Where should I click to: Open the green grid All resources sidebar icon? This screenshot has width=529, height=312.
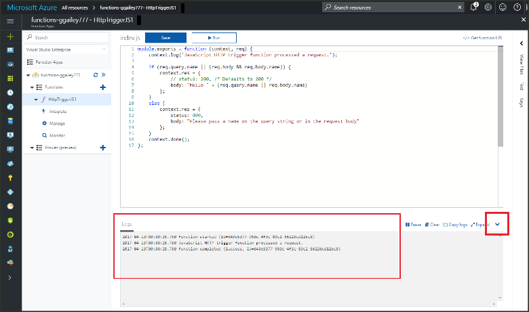coord(10,79)
